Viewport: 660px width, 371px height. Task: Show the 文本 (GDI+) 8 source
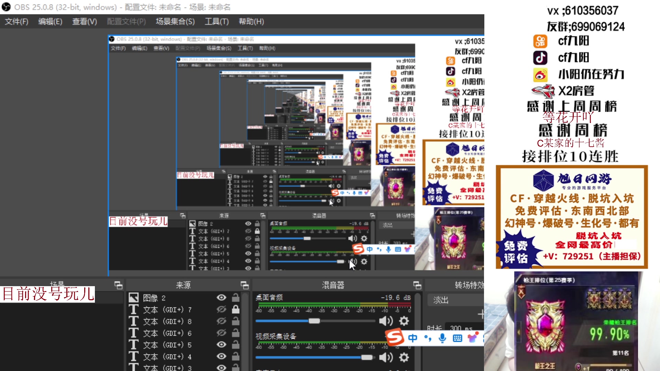(x=221, y=321)
